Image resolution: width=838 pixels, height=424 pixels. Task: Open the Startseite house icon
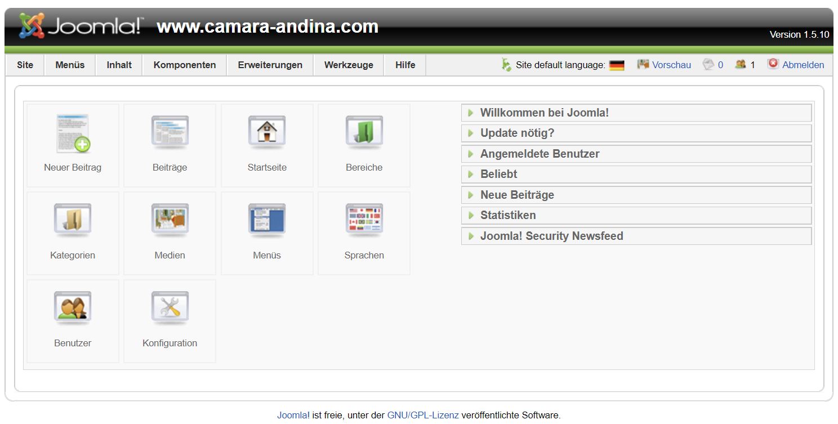[267, 133]
